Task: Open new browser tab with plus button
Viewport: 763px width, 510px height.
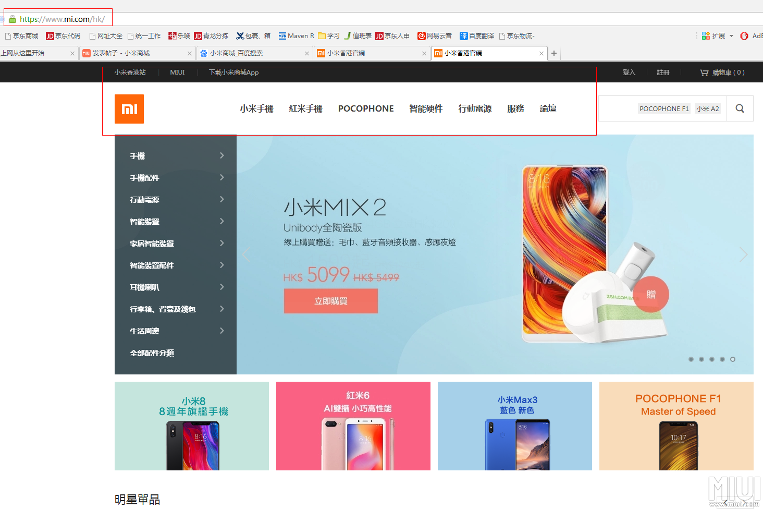Action: point(554,53)
